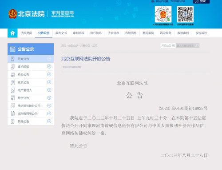Open the 裁判文书 navigation tab
This screenshot has width=222, height=170.
click(x=61, y=33)
